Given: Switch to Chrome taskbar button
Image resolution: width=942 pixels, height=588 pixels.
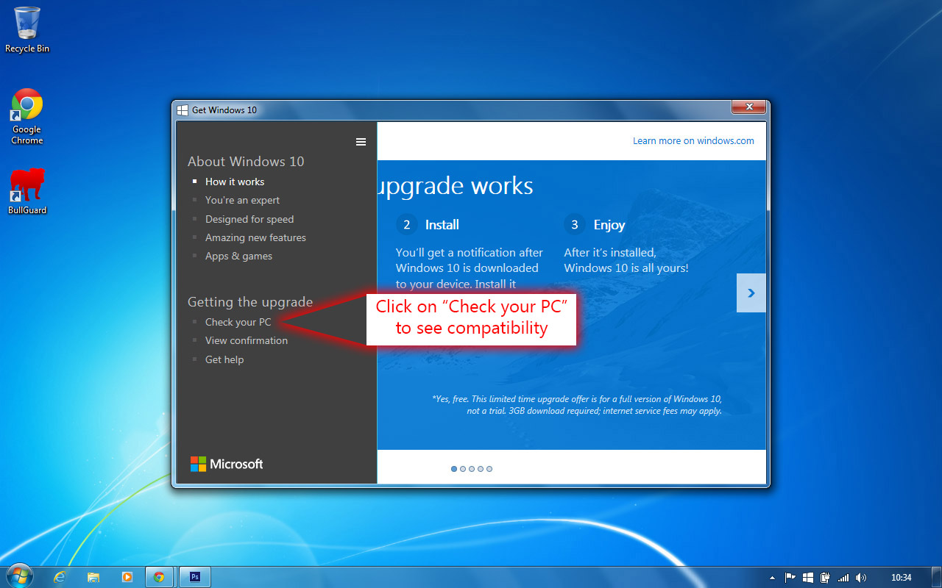Looking at the screenshot, I should tap(160, 577).
